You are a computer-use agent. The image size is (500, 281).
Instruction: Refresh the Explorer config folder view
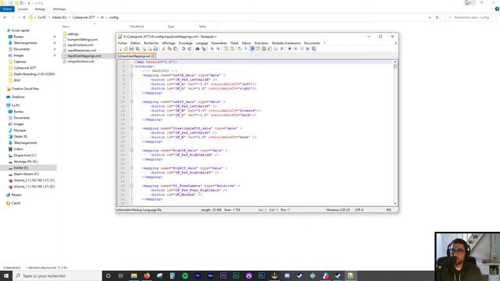click(x=437, y=17)
